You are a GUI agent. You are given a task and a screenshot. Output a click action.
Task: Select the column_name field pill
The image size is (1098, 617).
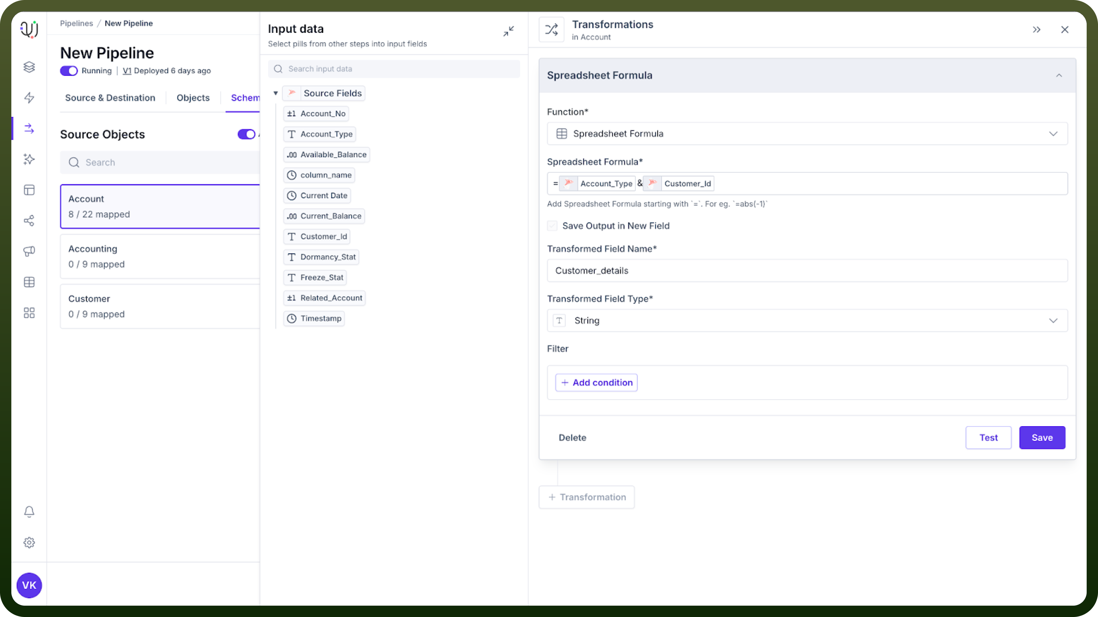pyautogui.click(x=319, y=175)
